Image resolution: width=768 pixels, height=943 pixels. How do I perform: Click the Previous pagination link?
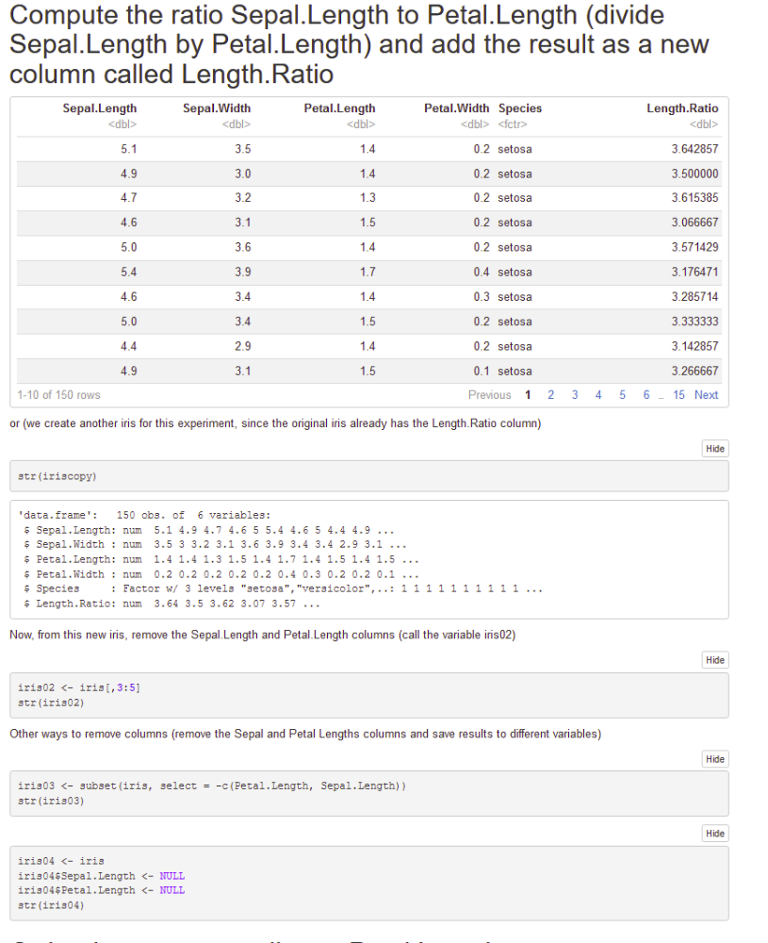(489, 395)
